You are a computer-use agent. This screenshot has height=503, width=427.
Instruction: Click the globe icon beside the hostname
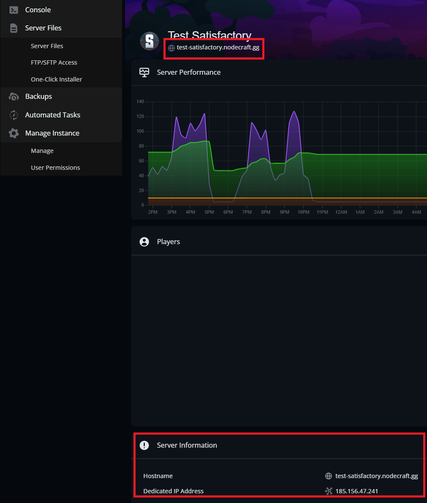(x=328, y=476)
